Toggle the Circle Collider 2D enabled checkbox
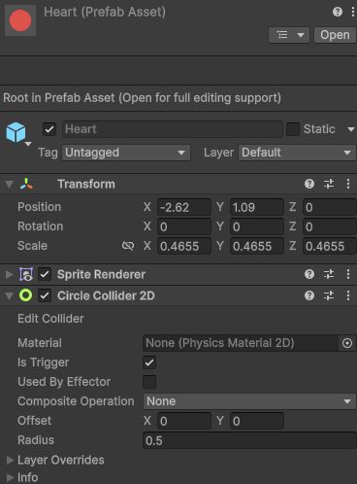The image size is (357, 484). click(45, 295)
